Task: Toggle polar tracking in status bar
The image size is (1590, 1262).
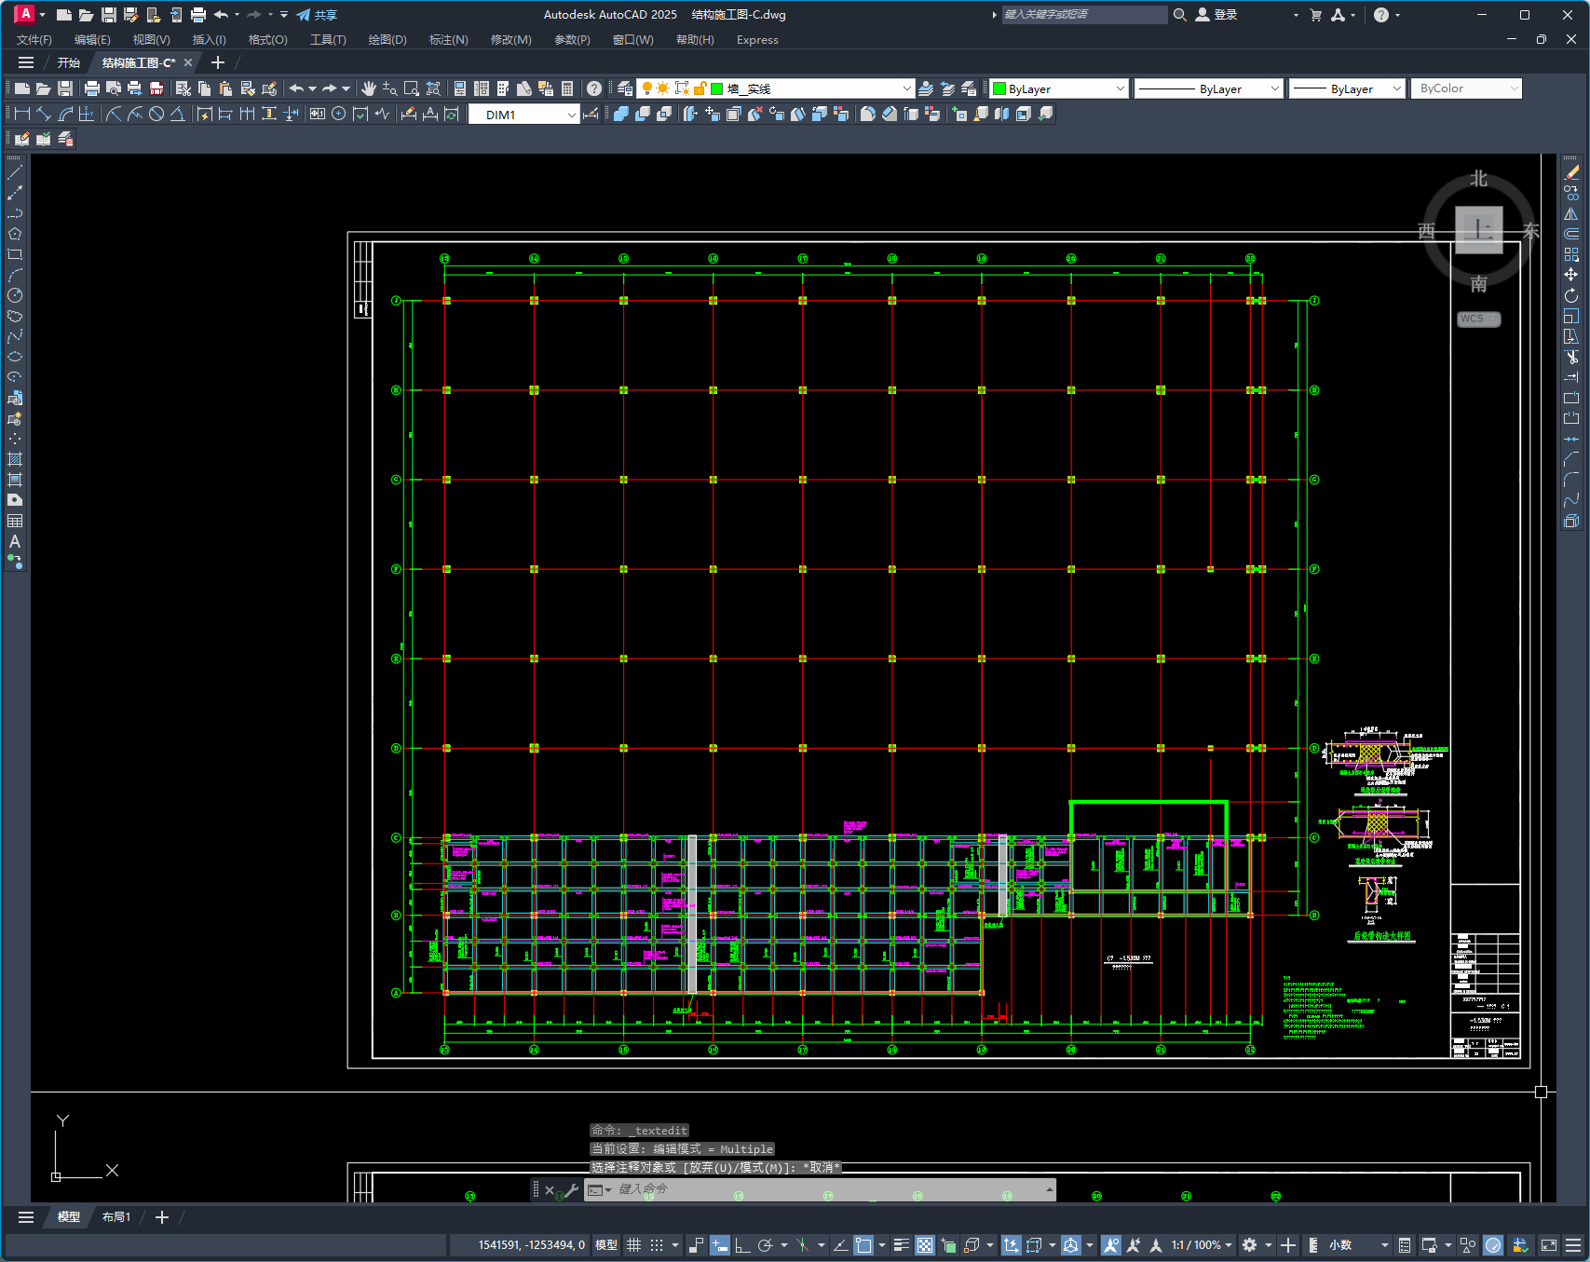Action: (766, 1245)
